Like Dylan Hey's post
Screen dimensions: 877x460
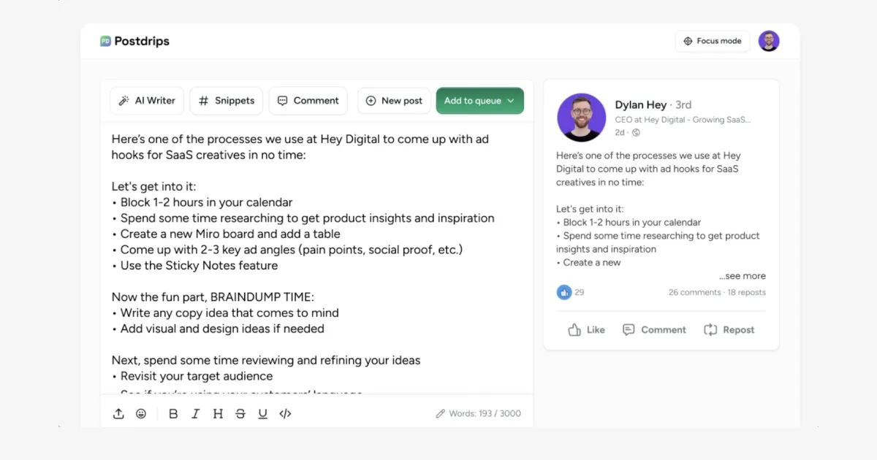(x=585, y=329)
